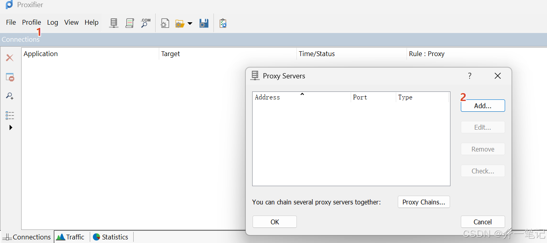Screen dimensions: 547x243
Task: Switch to the Traffic tab
Action: pyautogui.click(x=72, y=237)
